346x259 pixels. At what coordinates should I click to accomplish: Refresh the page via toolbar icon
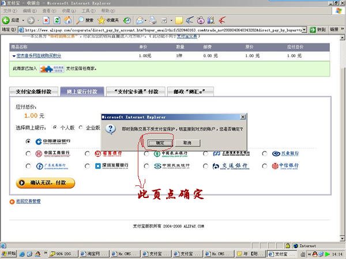coord(57,21)
